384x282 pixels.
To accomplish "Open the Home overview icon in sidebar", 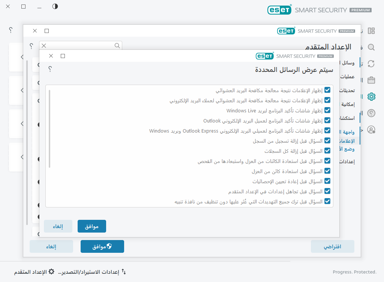I will 371,31.
